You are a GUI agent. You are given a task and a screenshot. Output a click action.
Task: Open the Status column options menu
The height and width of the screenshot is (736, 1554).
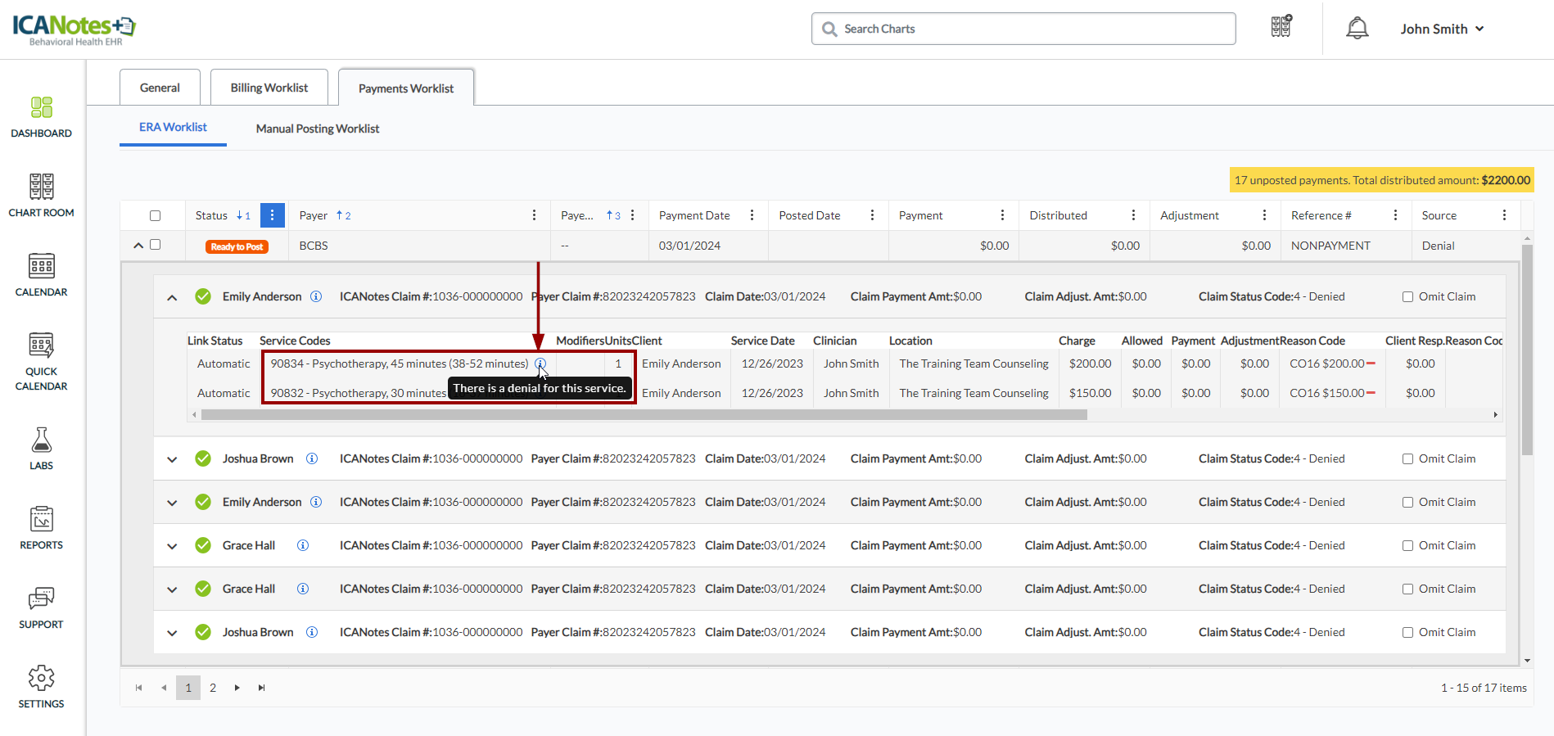pos(272,215)
